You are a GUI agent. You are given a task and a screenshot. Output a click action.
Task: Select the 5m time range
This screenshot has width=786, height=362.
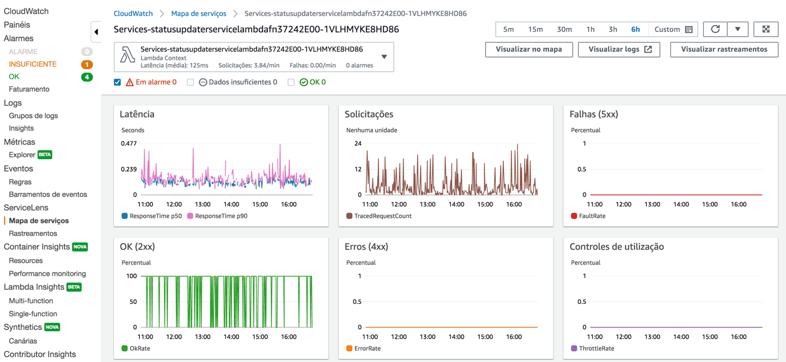click(x=508, y=29)
